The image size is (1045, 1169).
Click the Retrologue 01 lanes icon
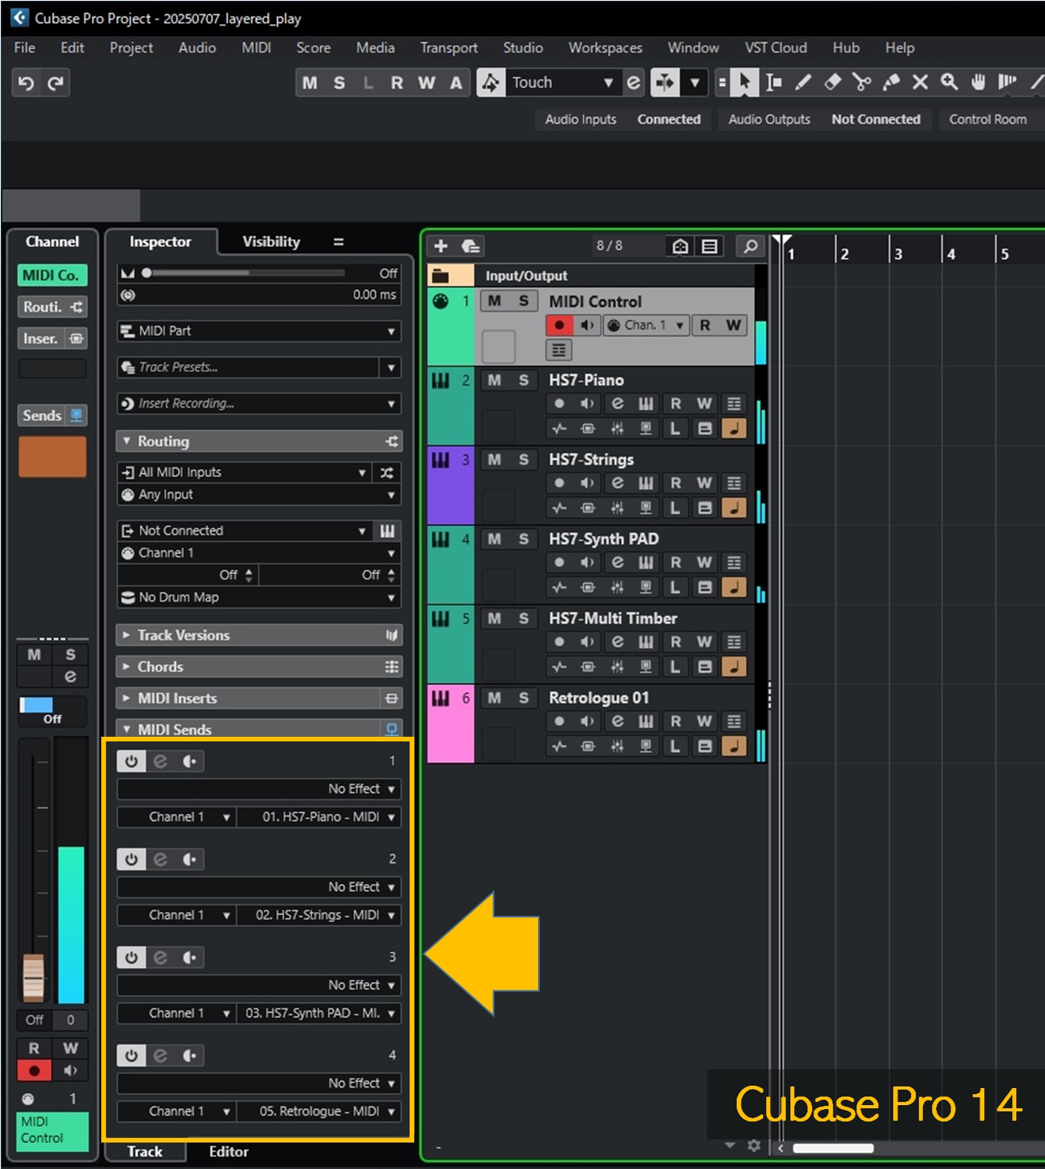pos(734,721)
